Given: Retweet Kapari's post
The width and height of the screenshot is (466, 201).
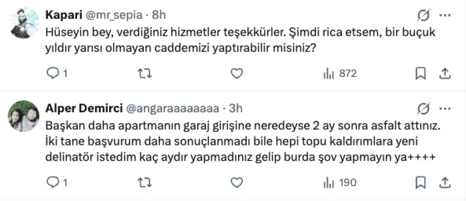Looking at the screenshot, I should [x=146, y=74].
